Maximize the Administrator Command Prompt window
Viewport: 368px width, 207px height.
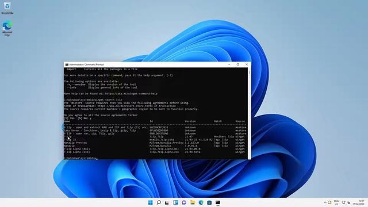pos(237,64)
